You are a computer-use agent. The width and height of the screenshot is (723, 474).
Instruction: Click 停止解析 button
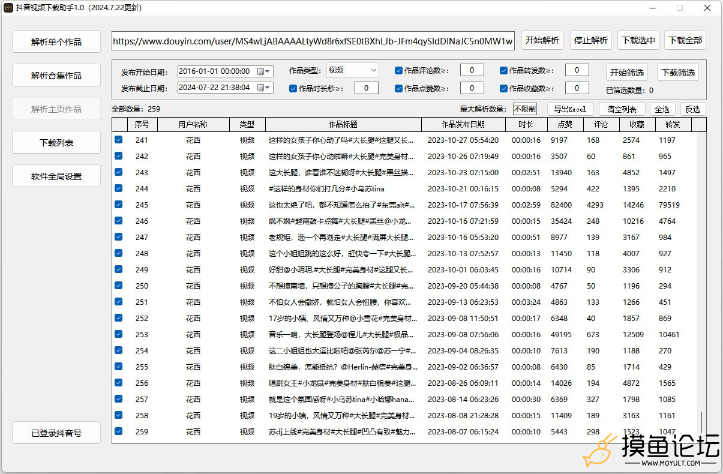pos(591,40)
